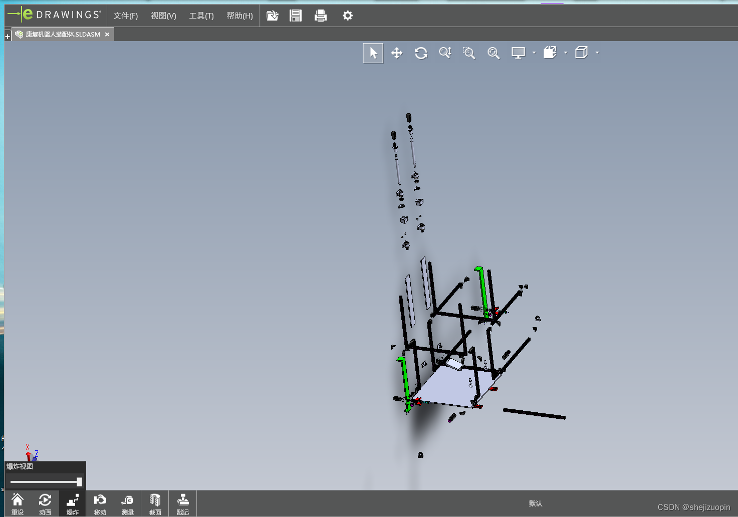
Task: Click the 动画 animation button
Action: [45, 503]
